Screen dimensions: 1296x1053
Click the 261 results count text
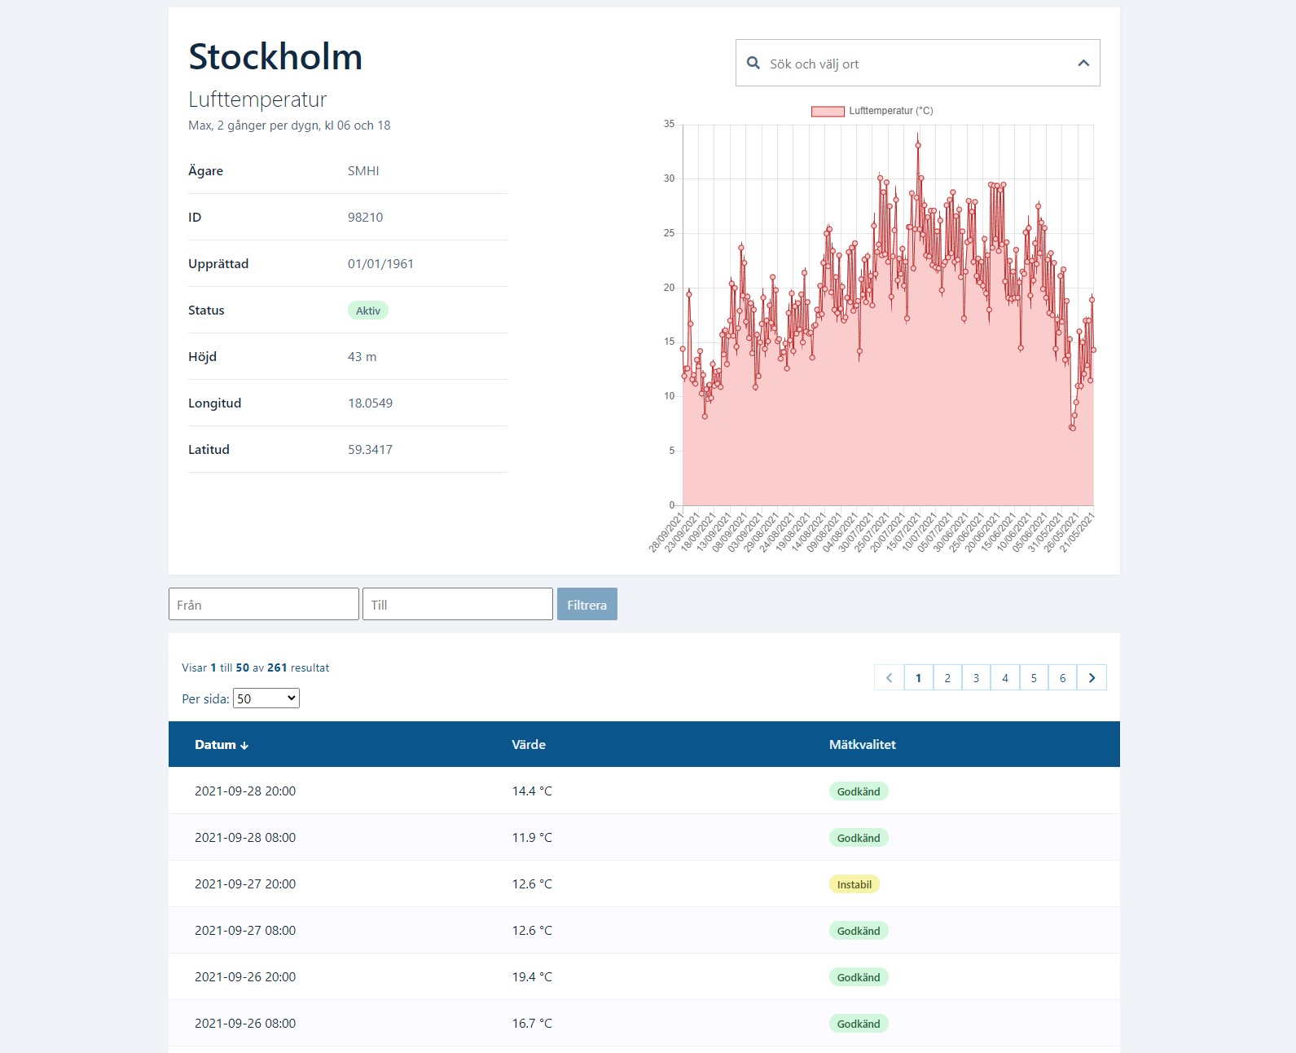click(277, 667)
